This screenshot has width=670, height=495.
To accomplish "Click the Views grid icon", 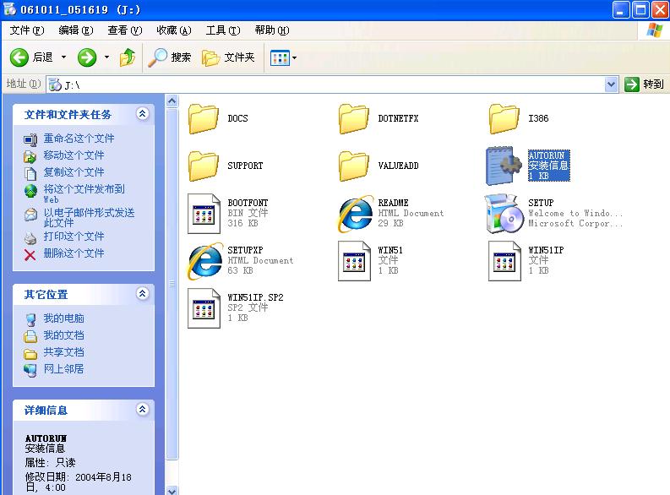I will [x=280, y=57].
